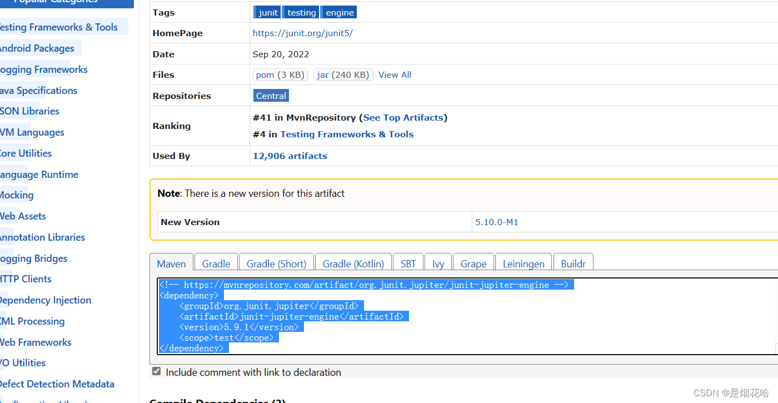
Task: Click the junit tag
Action: (268, 12)
